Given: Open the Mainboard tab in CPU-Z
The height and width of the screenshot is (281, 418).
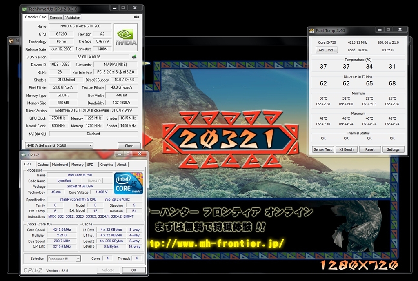Looking at the screenshot, I should 60,165.
